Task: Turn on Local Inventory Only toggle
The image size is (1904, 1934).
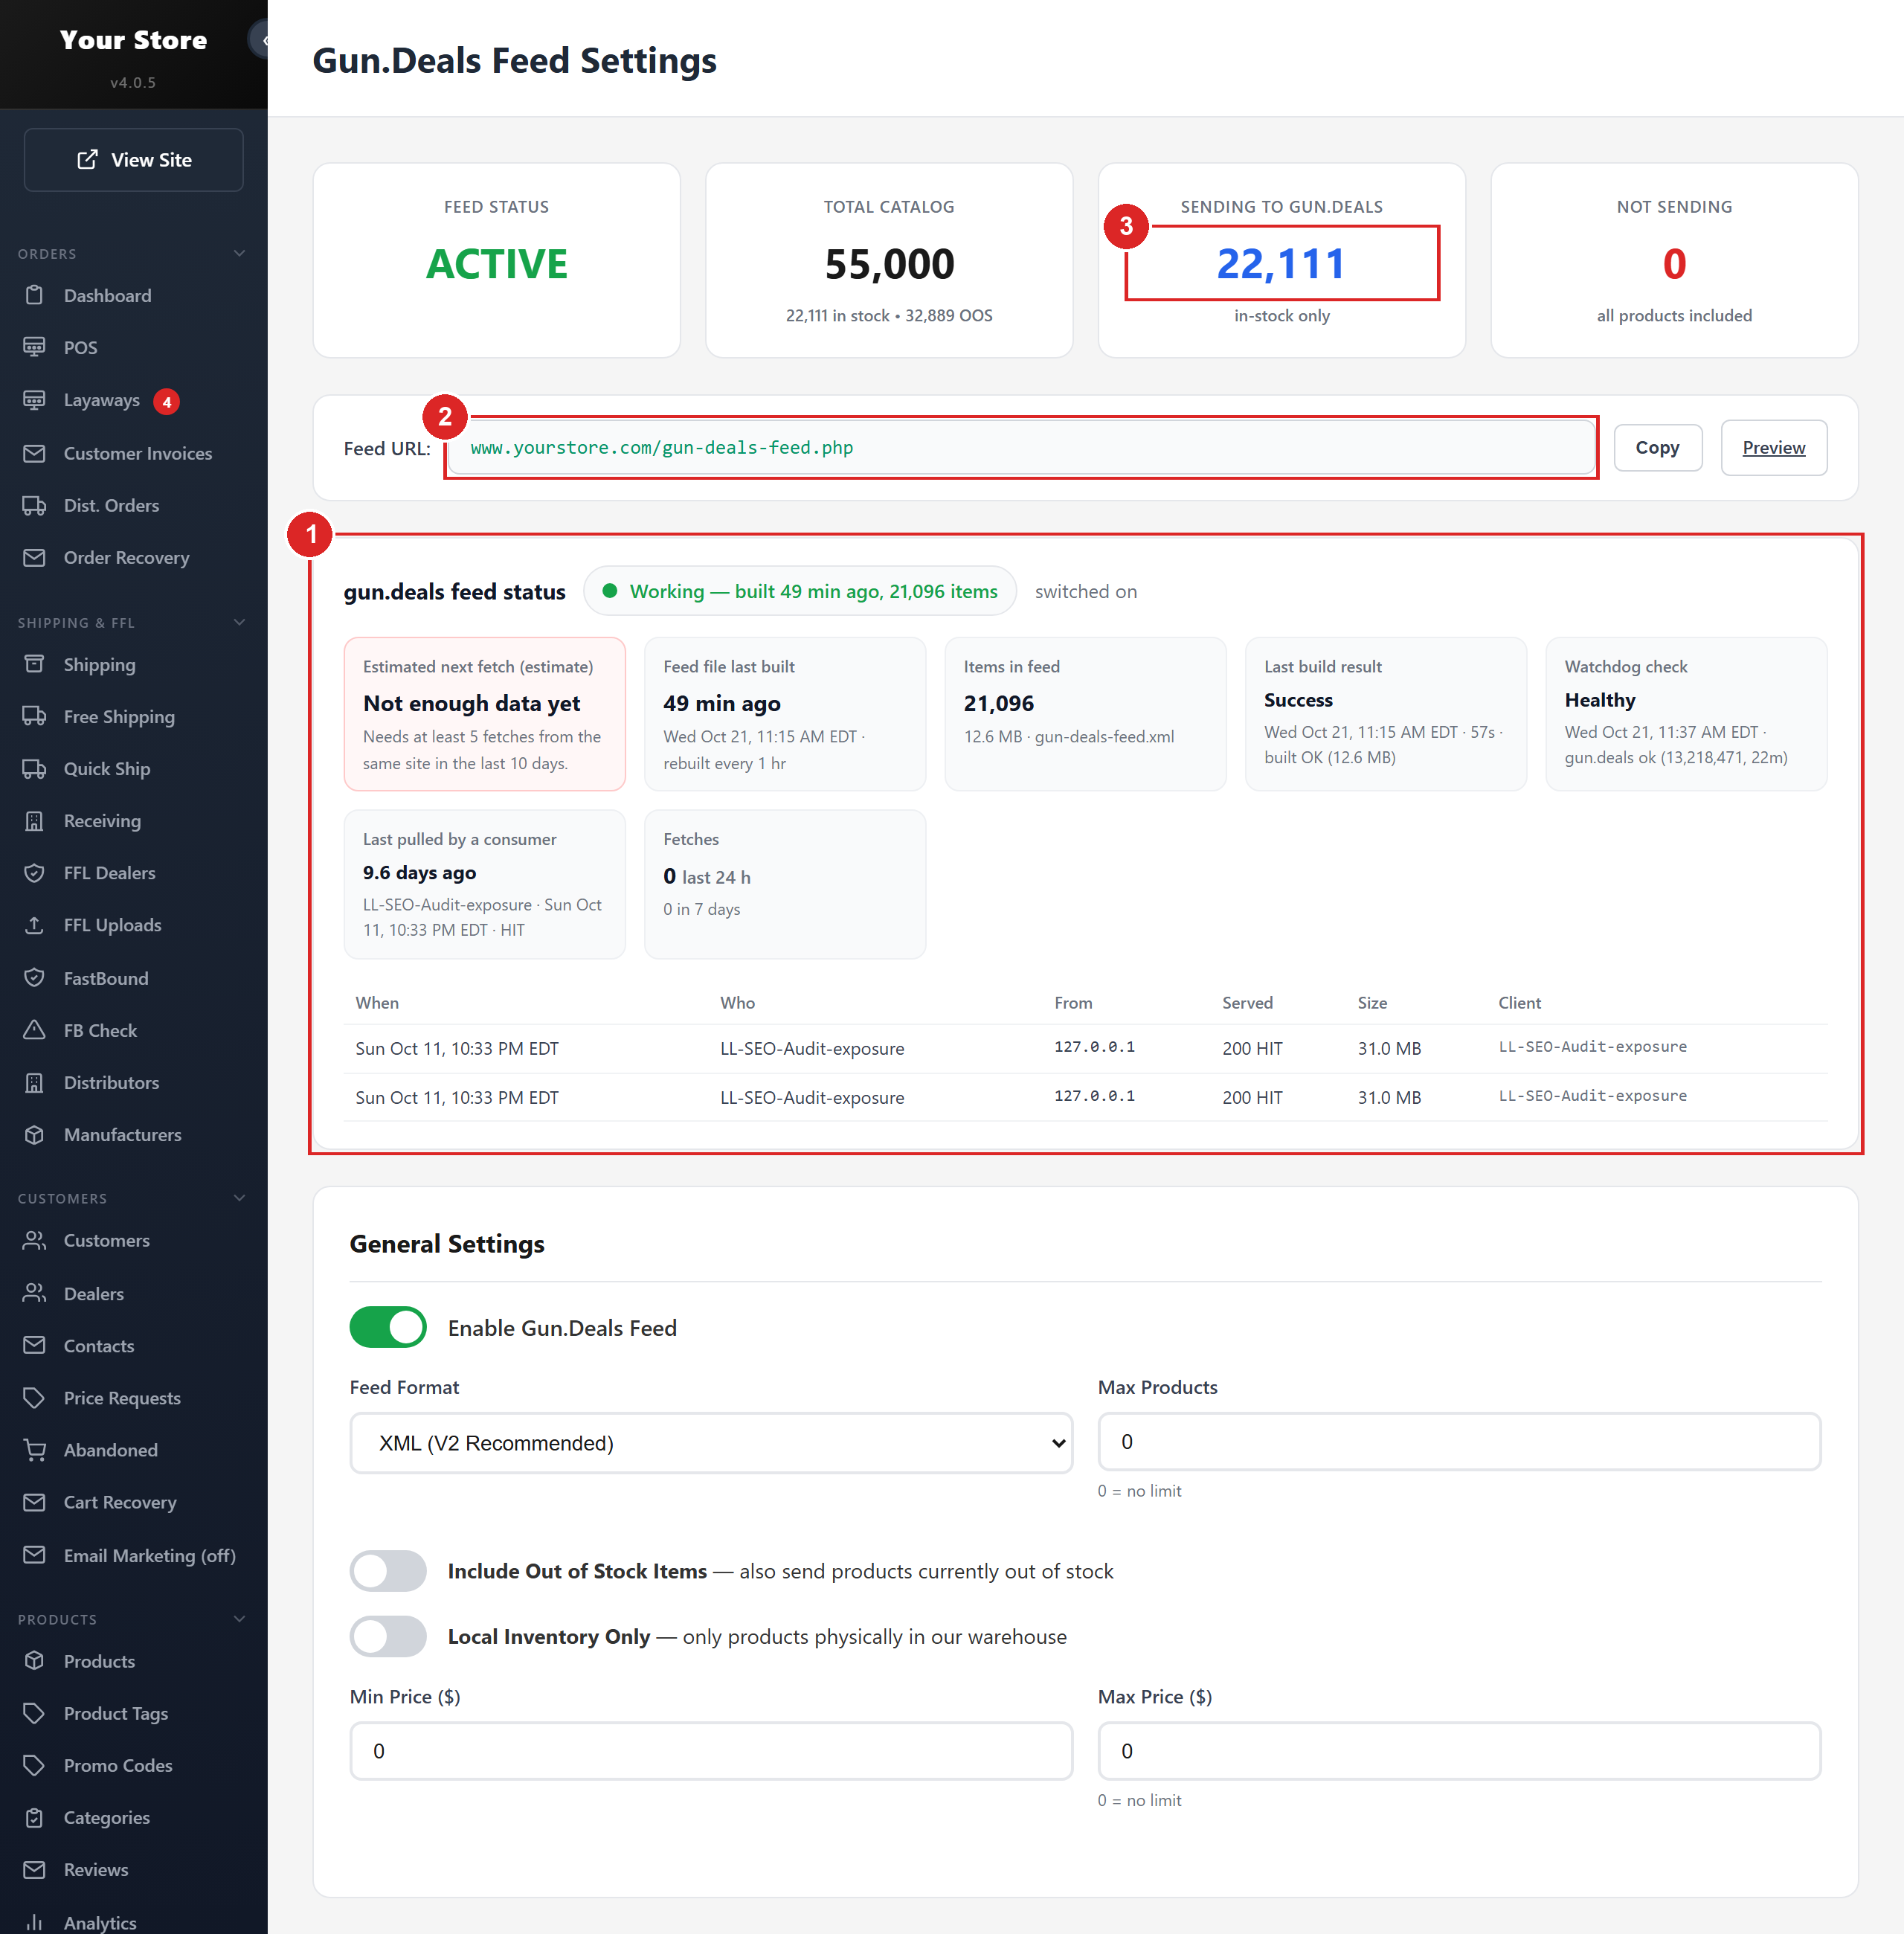Action: point(388,1636)
